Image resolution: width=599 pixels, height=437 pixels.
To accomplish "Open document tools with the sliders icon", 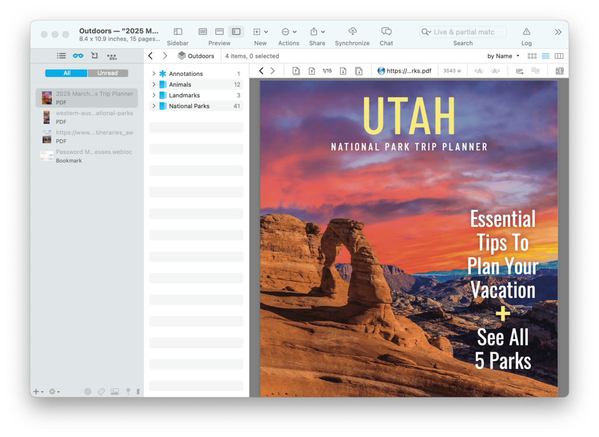I will 560,71.
